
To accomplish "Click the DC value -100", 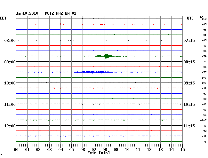I will click(x=203, y=83).
